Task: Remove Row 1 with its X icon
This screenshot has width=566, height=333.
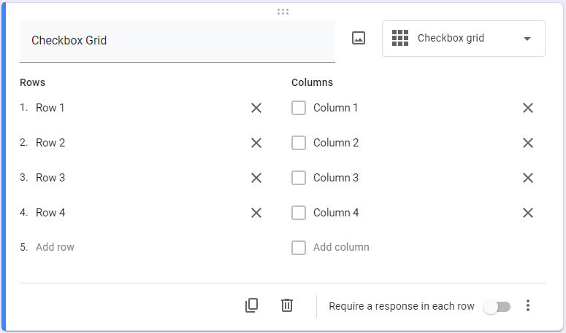Action: pos(256,108)
